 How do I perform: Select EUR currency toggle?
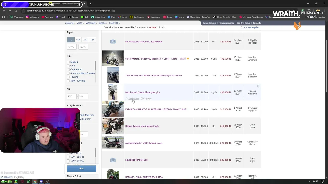pos(85,40)
